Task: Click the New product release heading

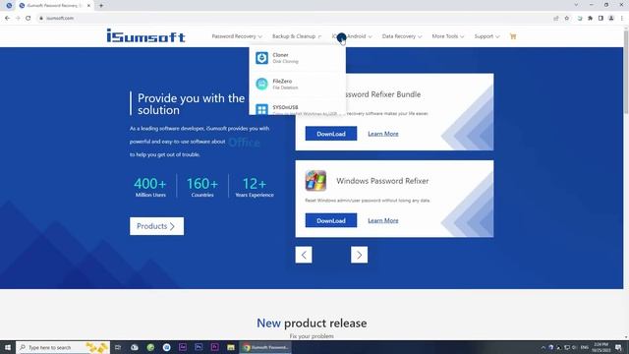Action: coord(312,324)
